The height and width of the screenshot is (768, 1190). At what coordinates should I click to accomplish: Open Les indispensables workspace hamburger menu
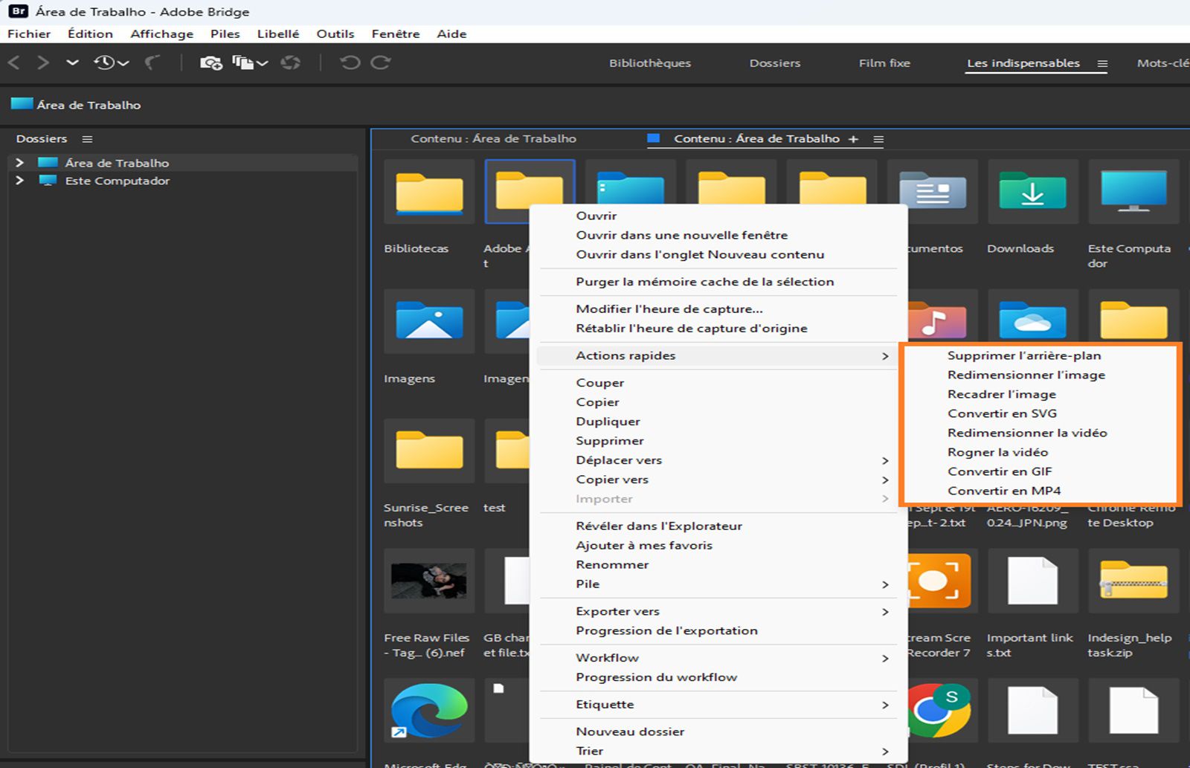click(x=1102, y=64)
